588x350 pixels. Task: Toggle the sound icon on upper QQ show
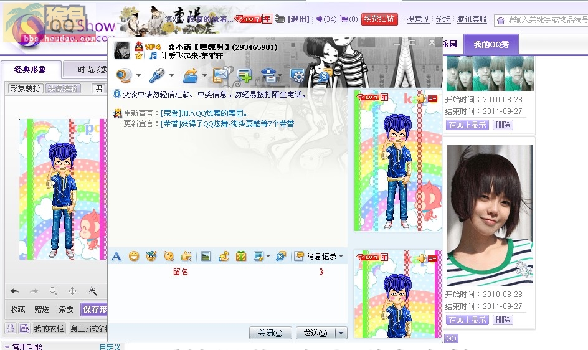[x=421, y=98]
